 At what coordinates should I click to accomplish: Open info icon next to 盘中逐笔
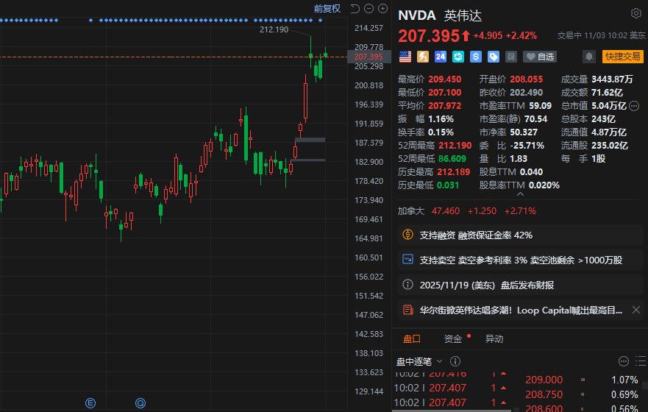click(455, 361)
